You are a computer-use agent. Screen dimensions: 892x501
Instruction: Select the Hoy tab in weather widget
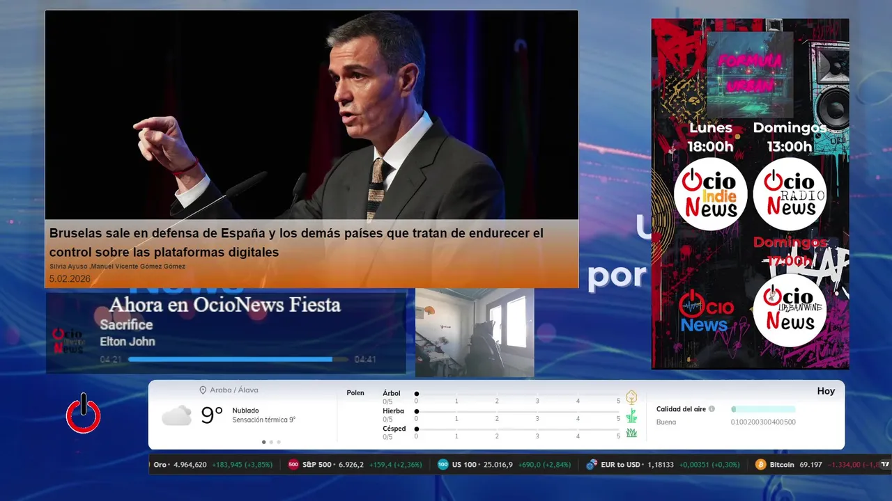tap(826, 391)
